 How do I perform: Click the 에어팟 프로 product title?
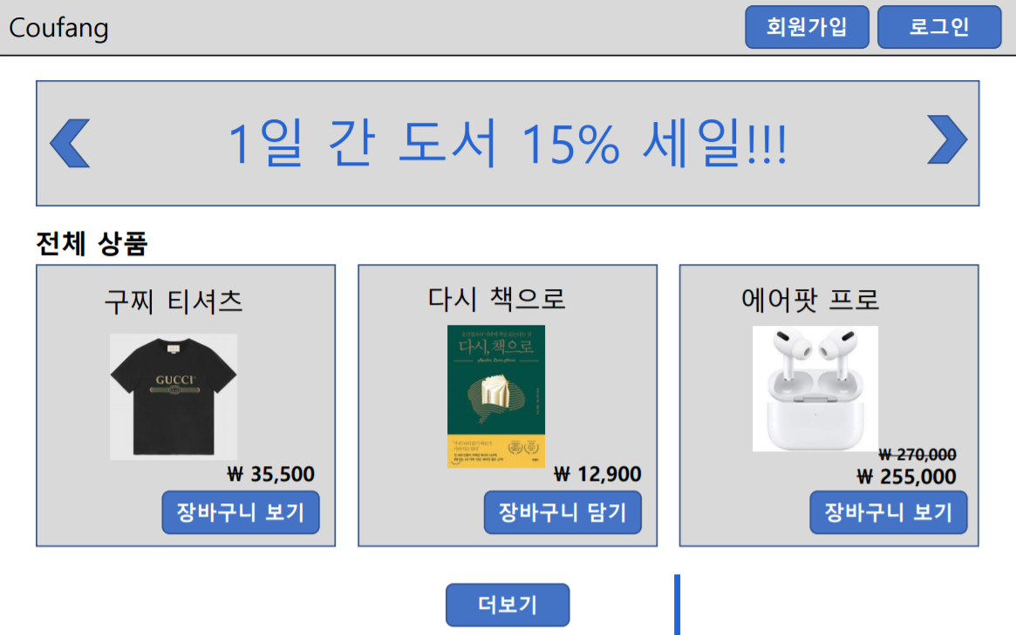pyautogui.click(x=810, y=300)
